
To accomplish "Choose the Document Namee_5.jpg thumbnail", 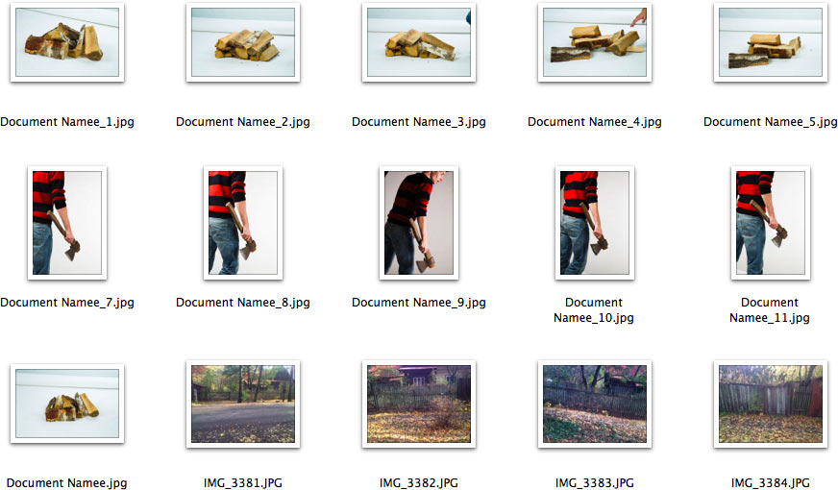I will coord(771,42).
